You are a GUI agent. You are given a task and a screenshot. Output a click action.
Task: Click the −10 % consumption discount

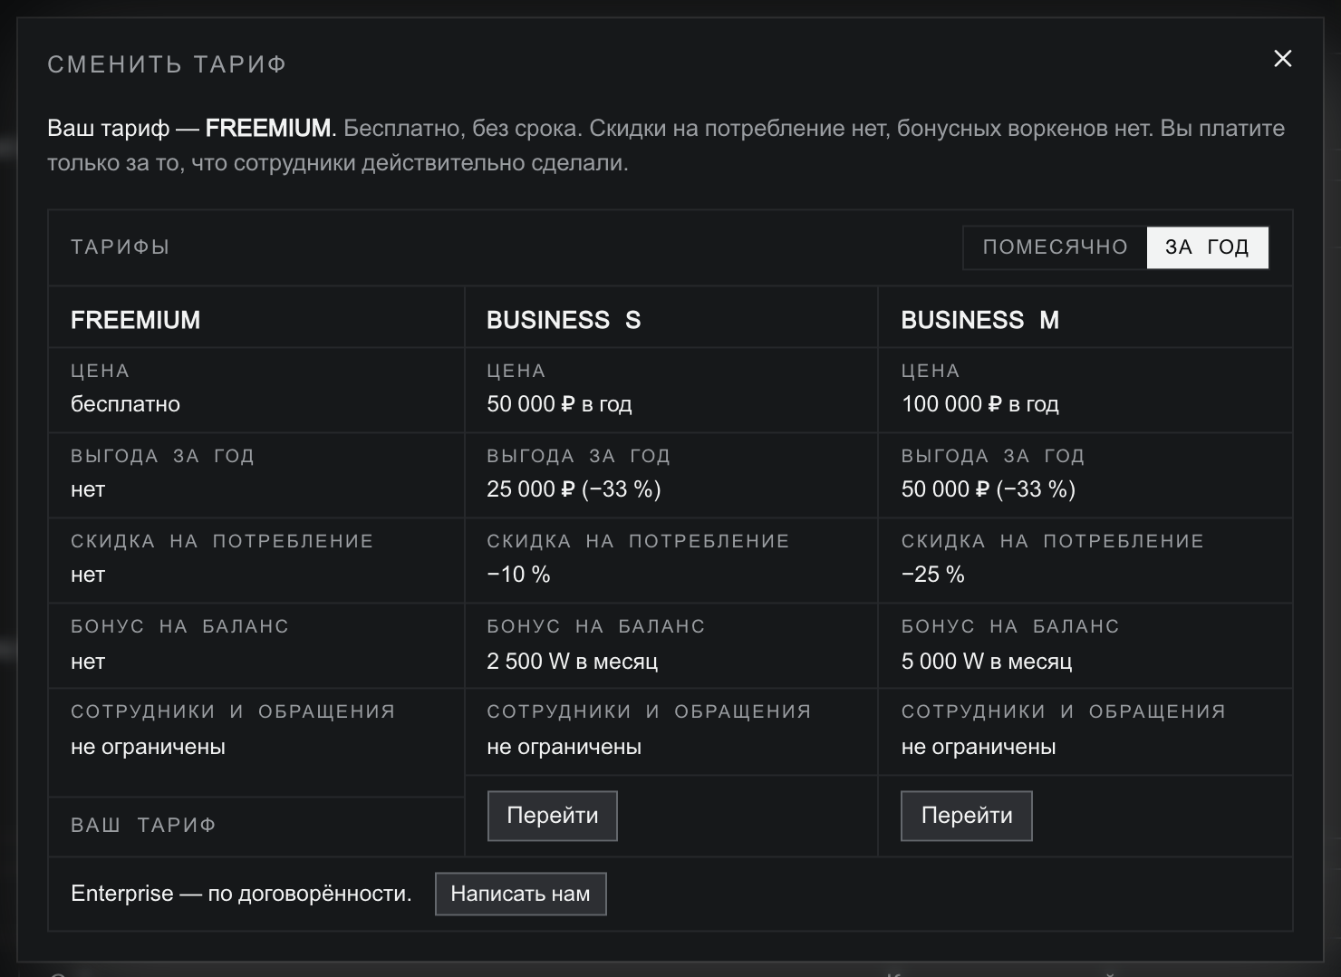[518, 575]
